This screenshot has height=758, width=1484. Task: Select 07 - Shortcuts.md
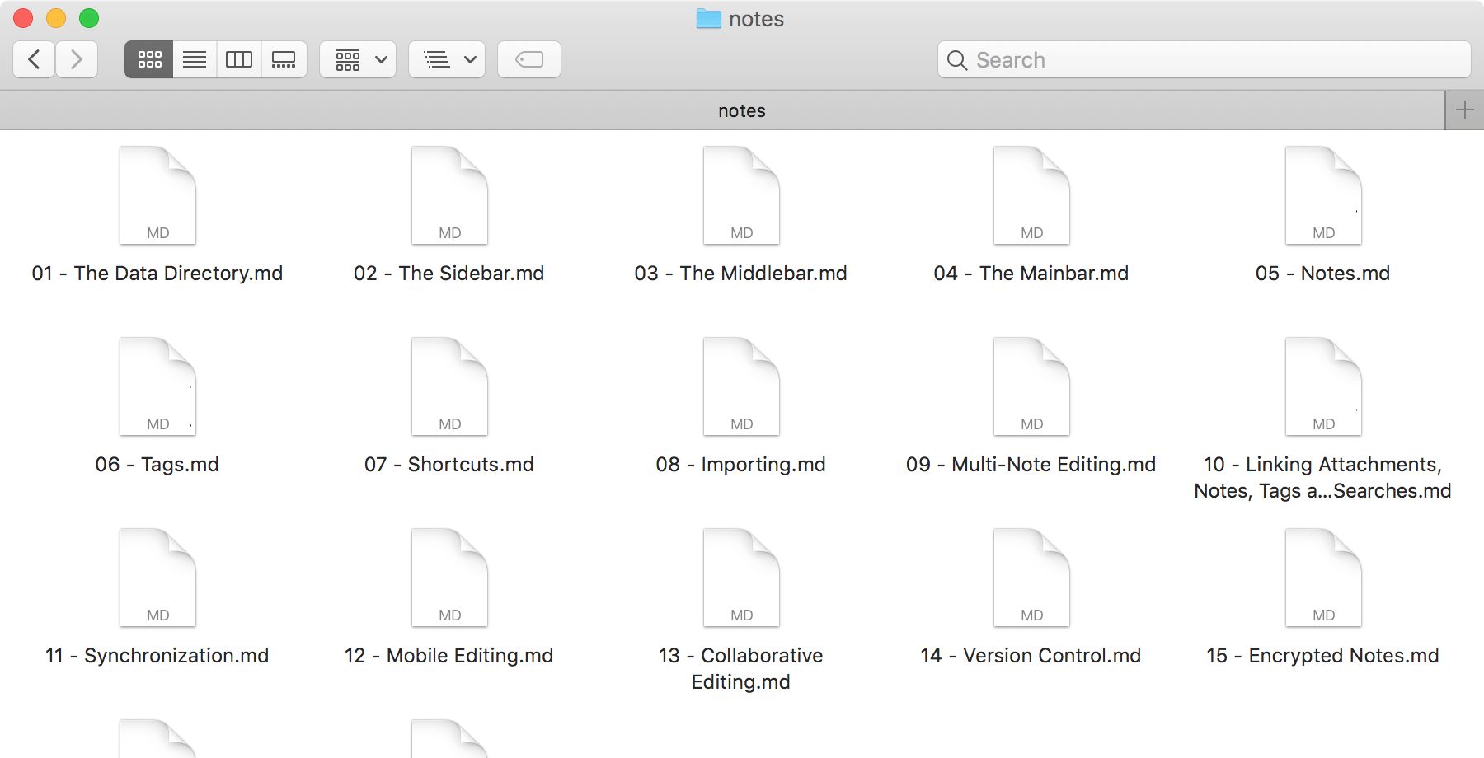(449, 386)
